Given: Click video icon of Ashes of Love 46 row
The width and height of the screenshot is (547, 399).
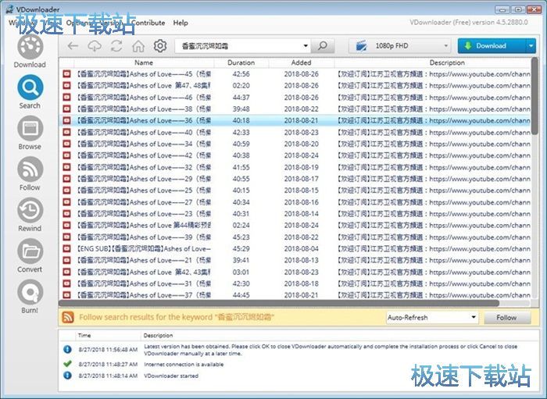Looking at the screenshot, I should tap(66, 98).
